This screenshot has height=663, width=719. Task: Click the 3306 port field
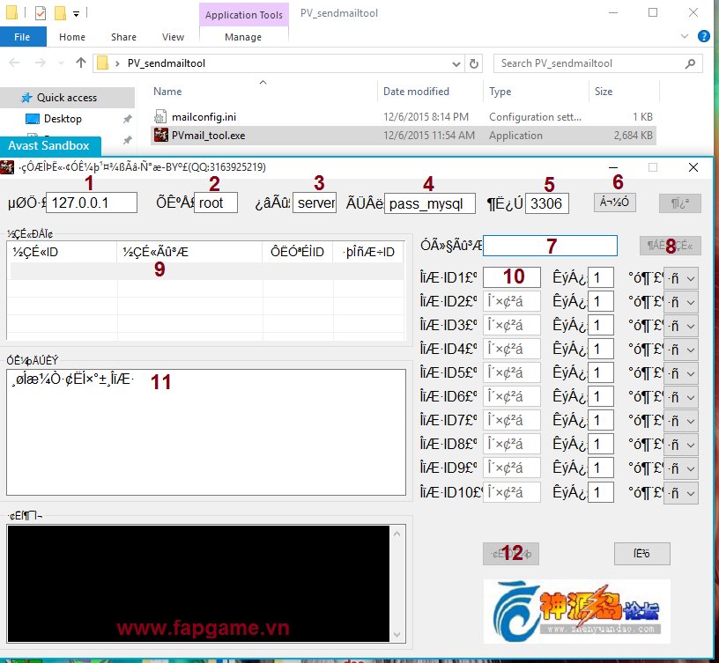pos(547,203)
